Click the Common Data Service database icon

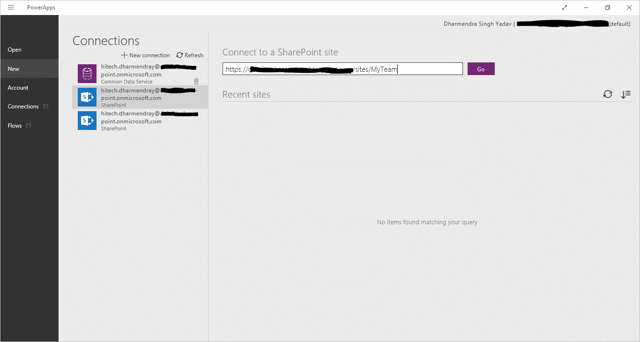tap(87, 74)
